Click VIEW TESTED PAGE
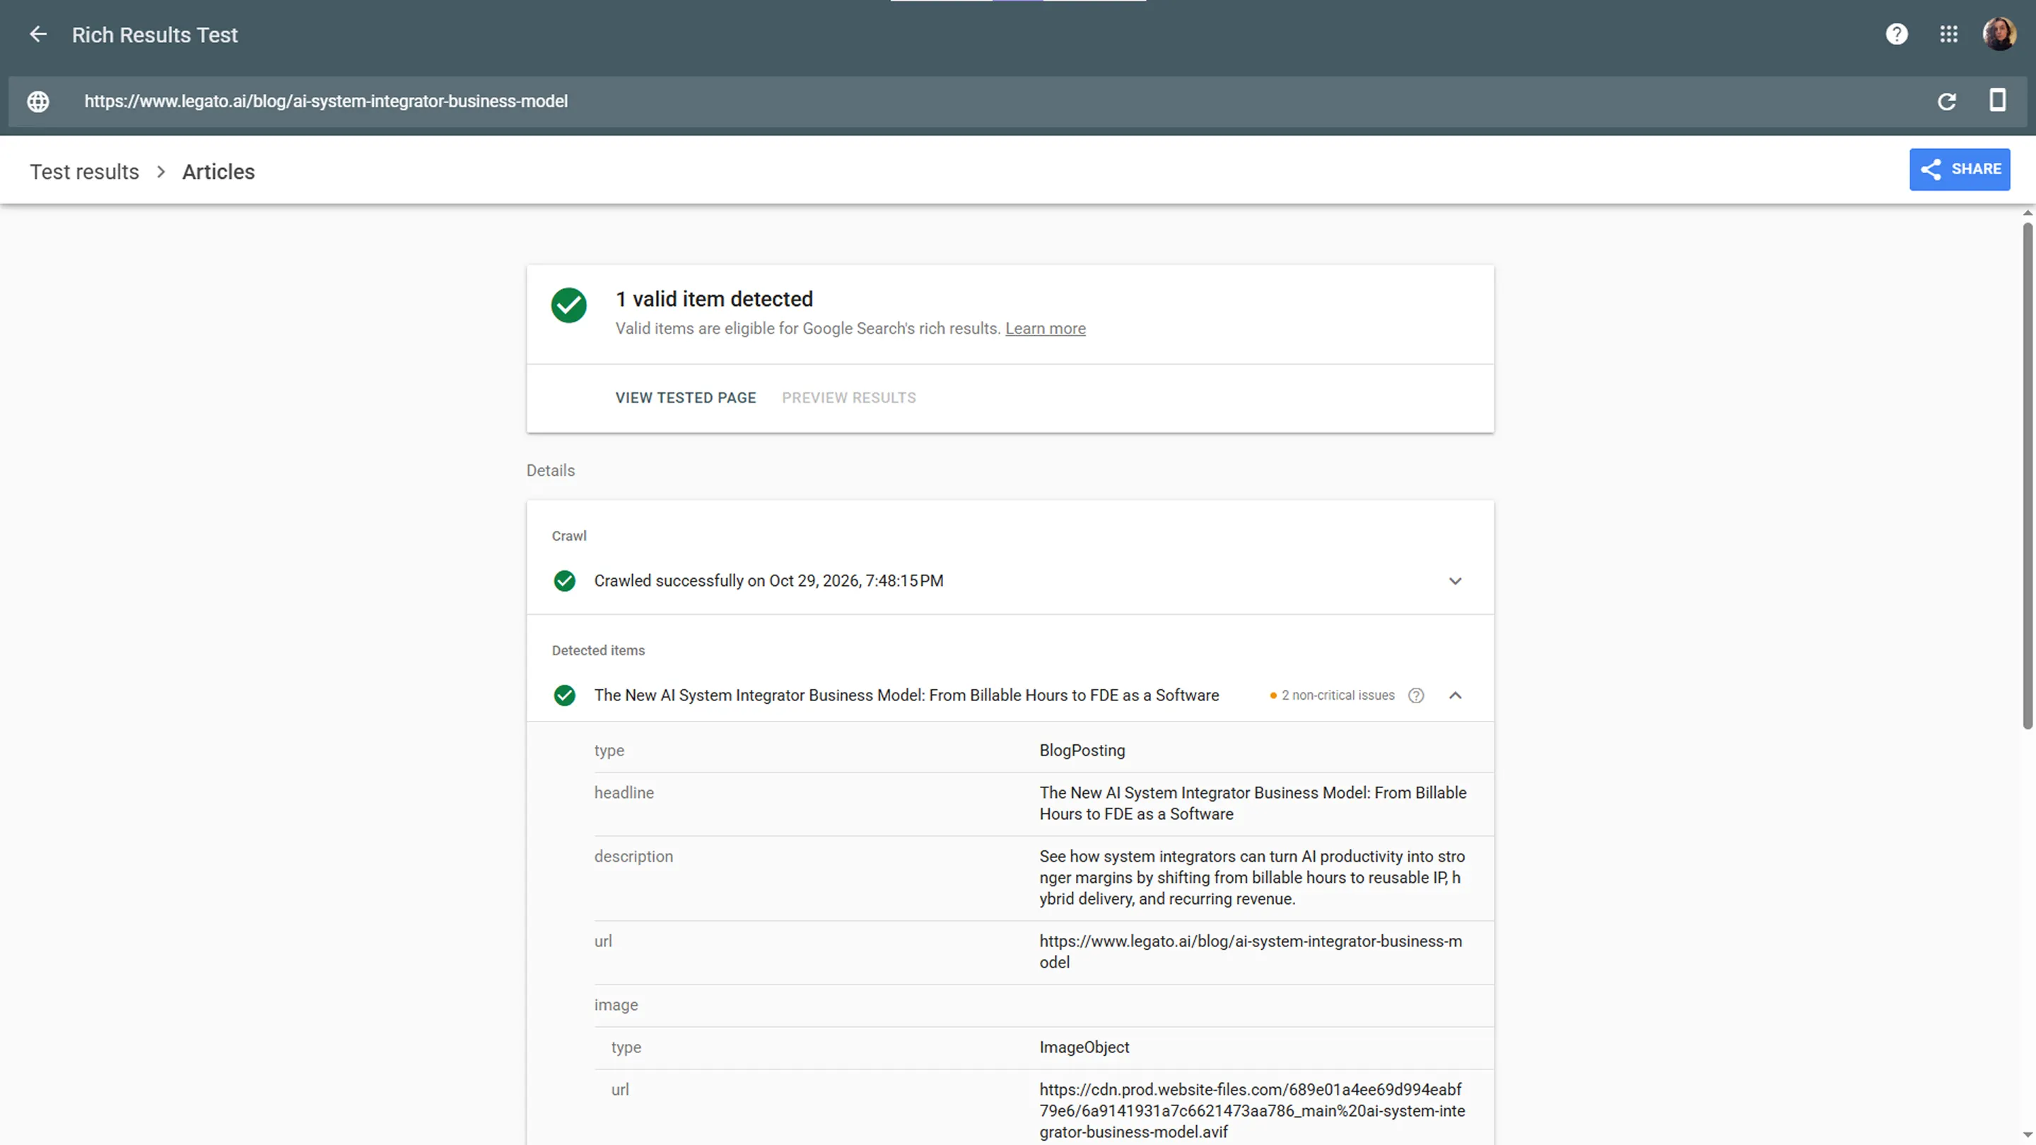The image size is (2036, 1145). [685, 397]
